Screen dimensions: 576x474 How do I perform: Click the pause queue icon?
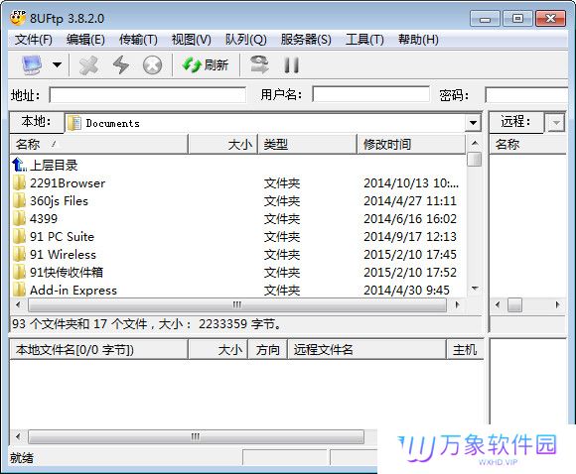click(x=291, y=65)
